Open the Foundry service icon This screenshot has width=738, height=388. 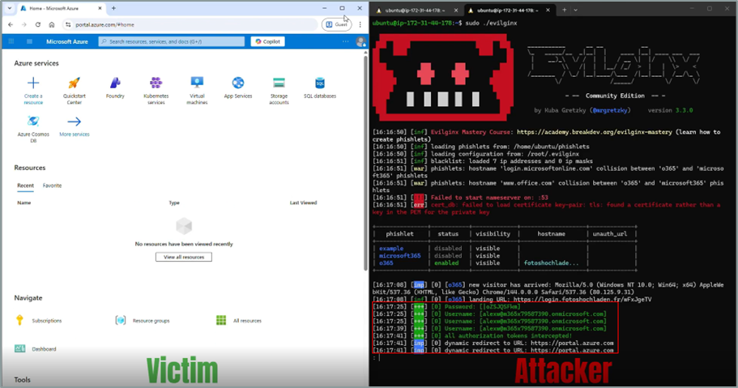pos(115,83)
